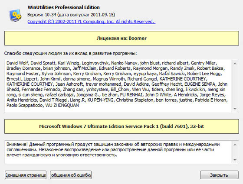Click the name 'David Wolf' in contributors
Image resolution: width=243 pixels, height=184 pixels.
tap(17, 63)
